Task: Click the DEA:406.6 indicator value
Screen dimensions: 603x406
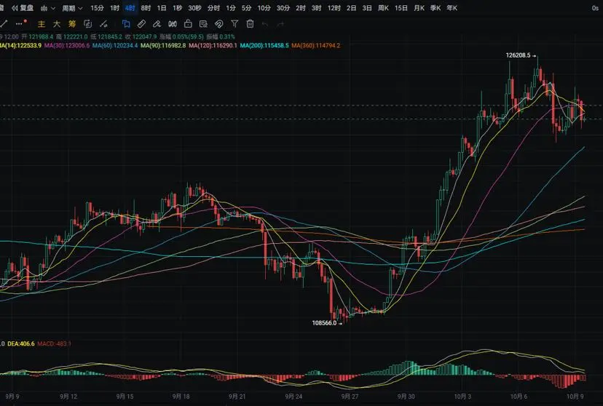Action: 21,343
